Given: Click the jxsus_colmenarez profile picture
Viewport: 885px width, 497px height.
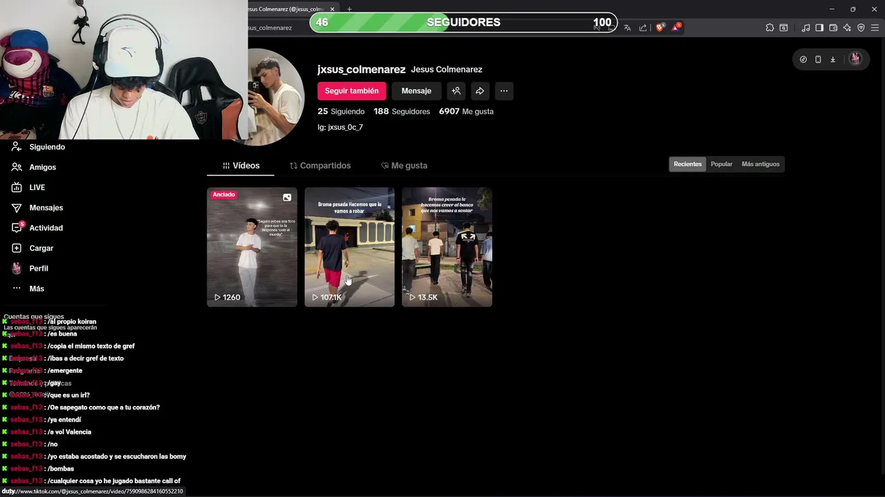Looking at the screenshot, I should (277, 97).
